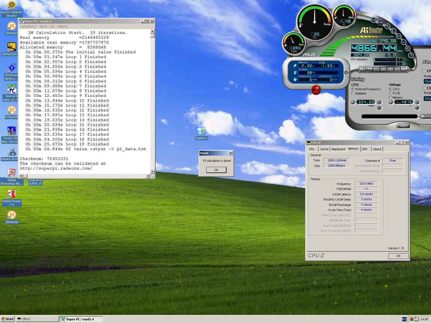This screenshot has width=431, height=323.
Task: Select the Adobe Reader 7.0 desktop icon
Action: tap(12, 198)
